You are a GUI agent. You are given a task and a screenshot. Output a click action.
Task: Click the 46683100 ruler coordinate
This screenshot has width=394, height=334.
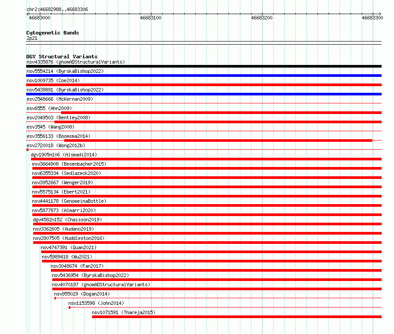point(151,18)
